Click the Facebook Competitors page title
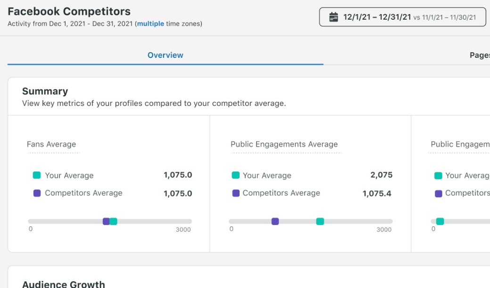Viewport: 490px width, 288px height. point(69,11)
